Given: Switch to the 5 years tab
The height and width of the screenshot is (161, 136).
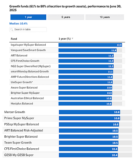Looking at the screenshot, I should point(66,17).
